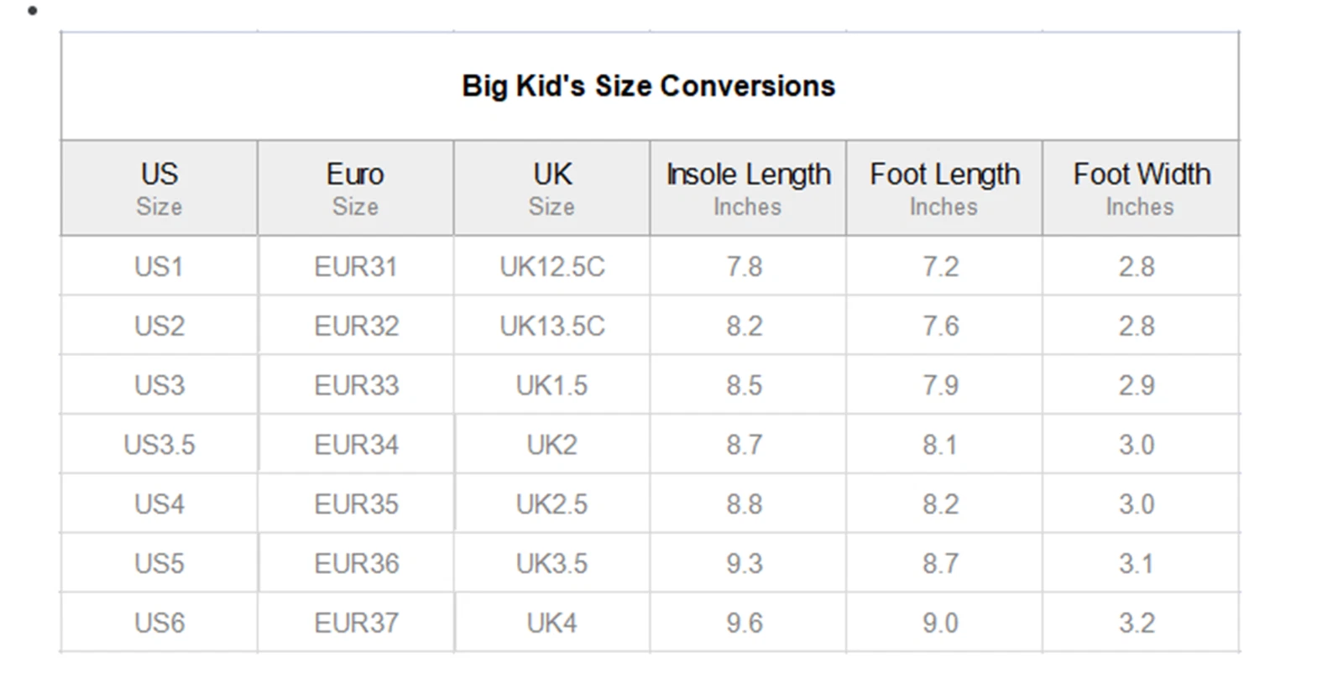Select the UK3.5 cell
The height and width of the screenshot is (694, 1343).
click(x=551, y=564)
